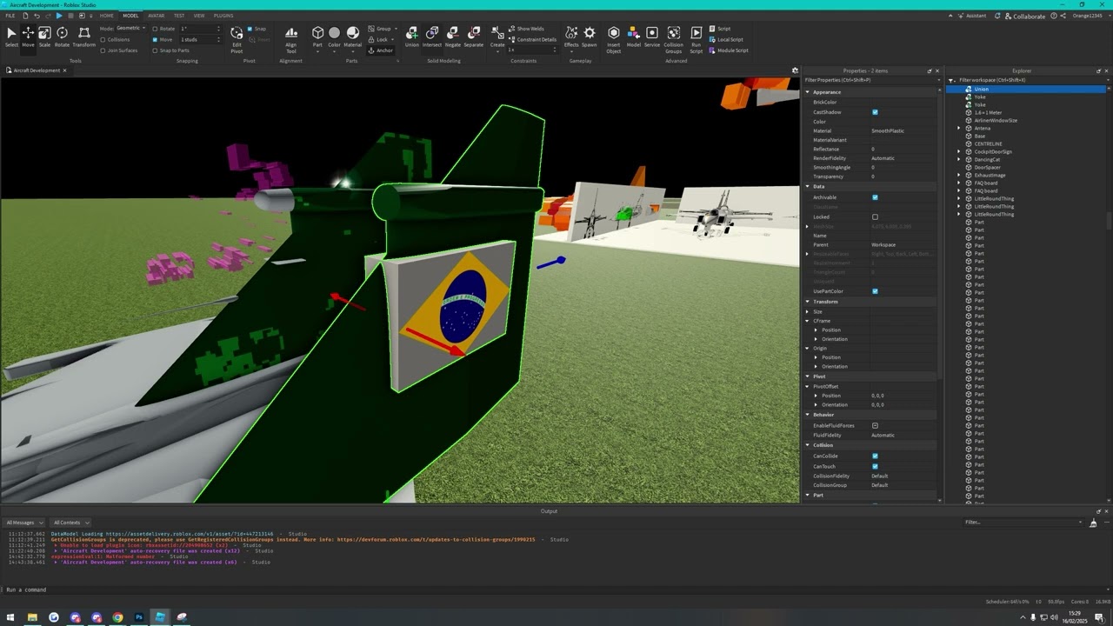Open the Windows Start menu
The image size is (1113, 626).
pos(10,617)
